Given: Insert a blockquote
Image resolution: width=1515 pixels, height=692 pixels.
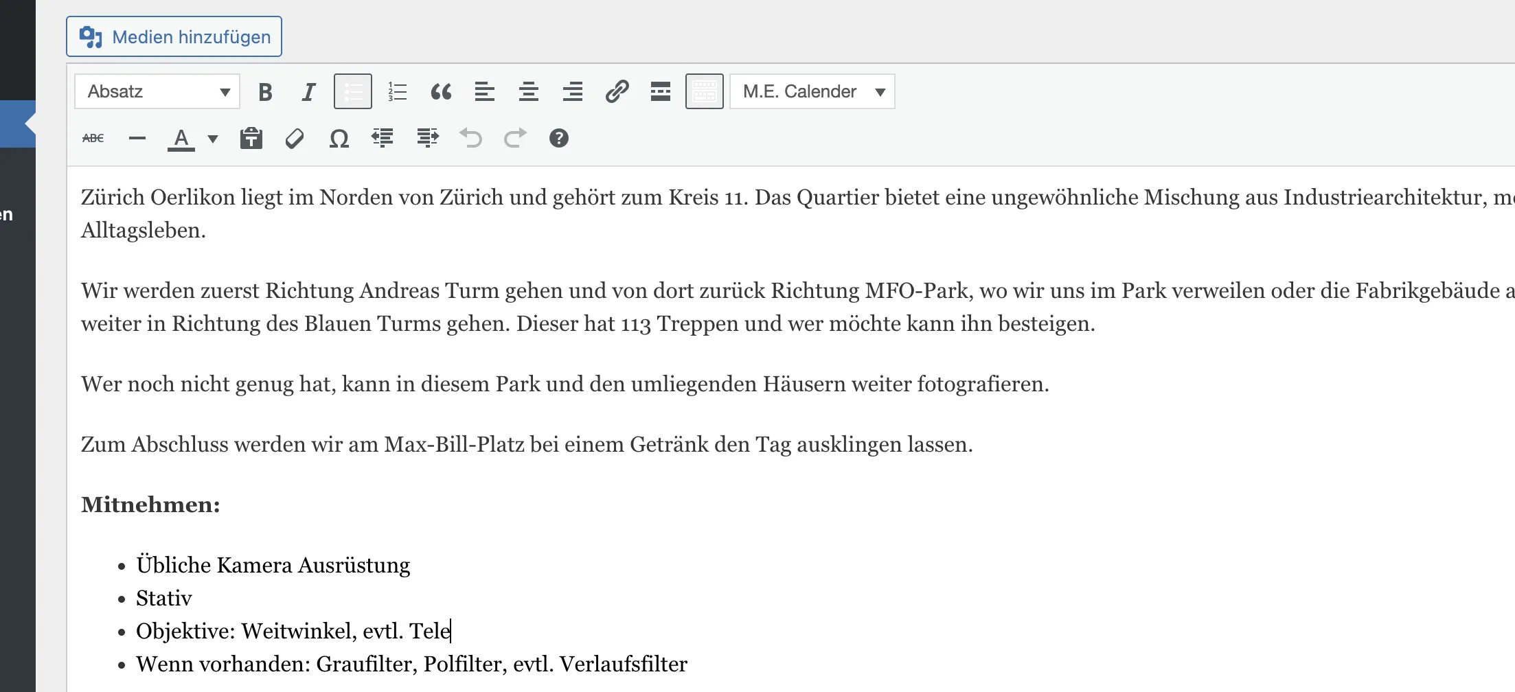Looking at the screenshot, I should 441,91.
